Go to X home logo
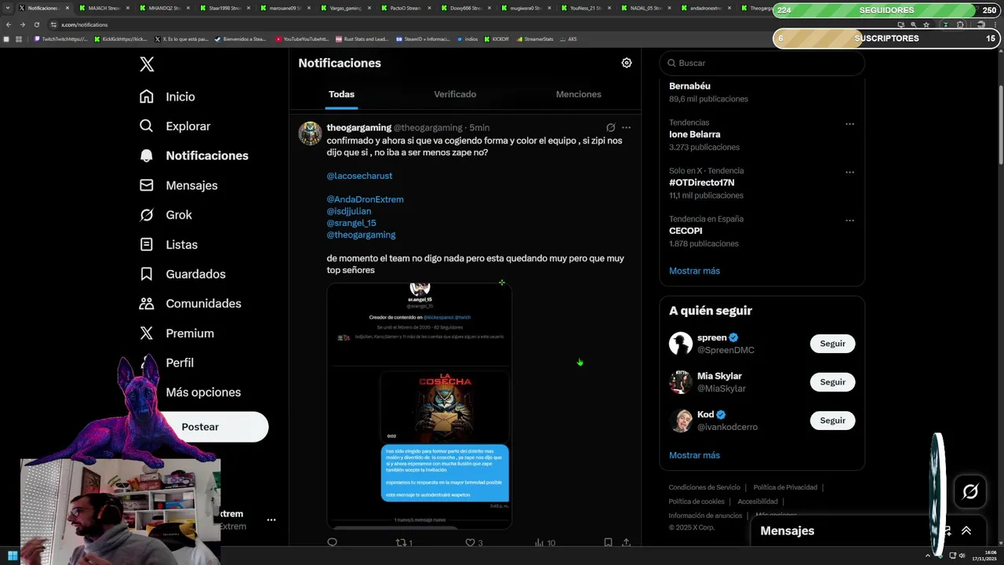 tap(147, 64)
